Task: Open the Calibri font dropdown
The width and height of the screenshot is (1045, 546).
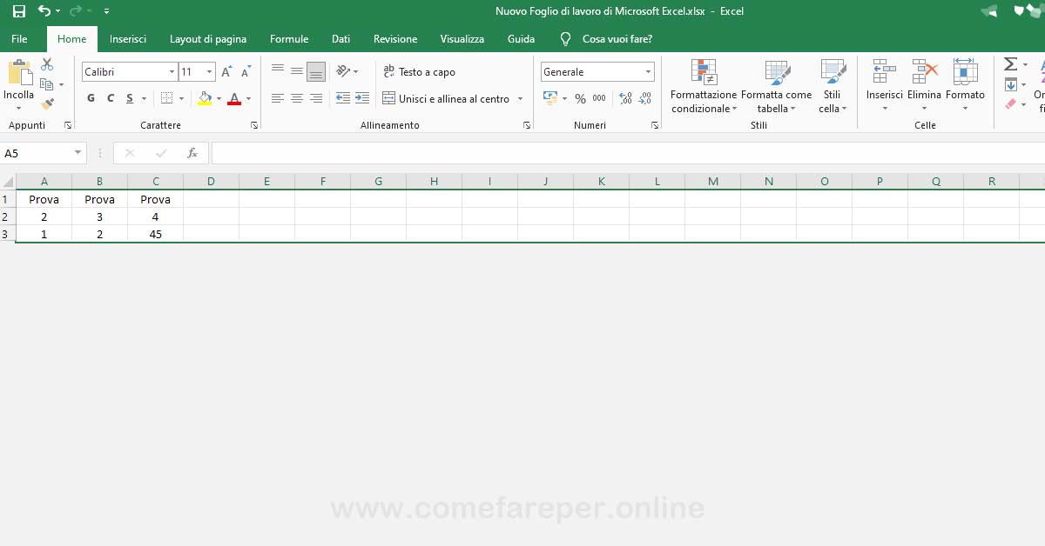Action: click(171, 71)
